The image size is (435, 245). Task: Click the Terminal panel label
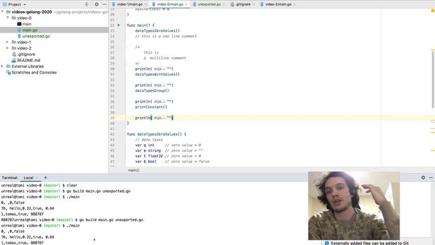[10, 178]
